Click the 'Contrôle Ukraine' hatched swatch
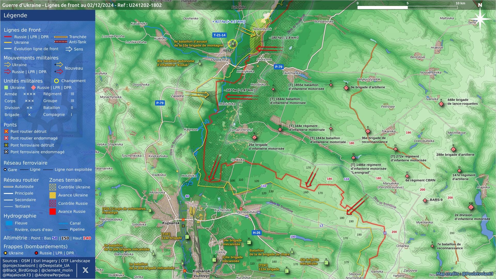 (x=53, y=187)
